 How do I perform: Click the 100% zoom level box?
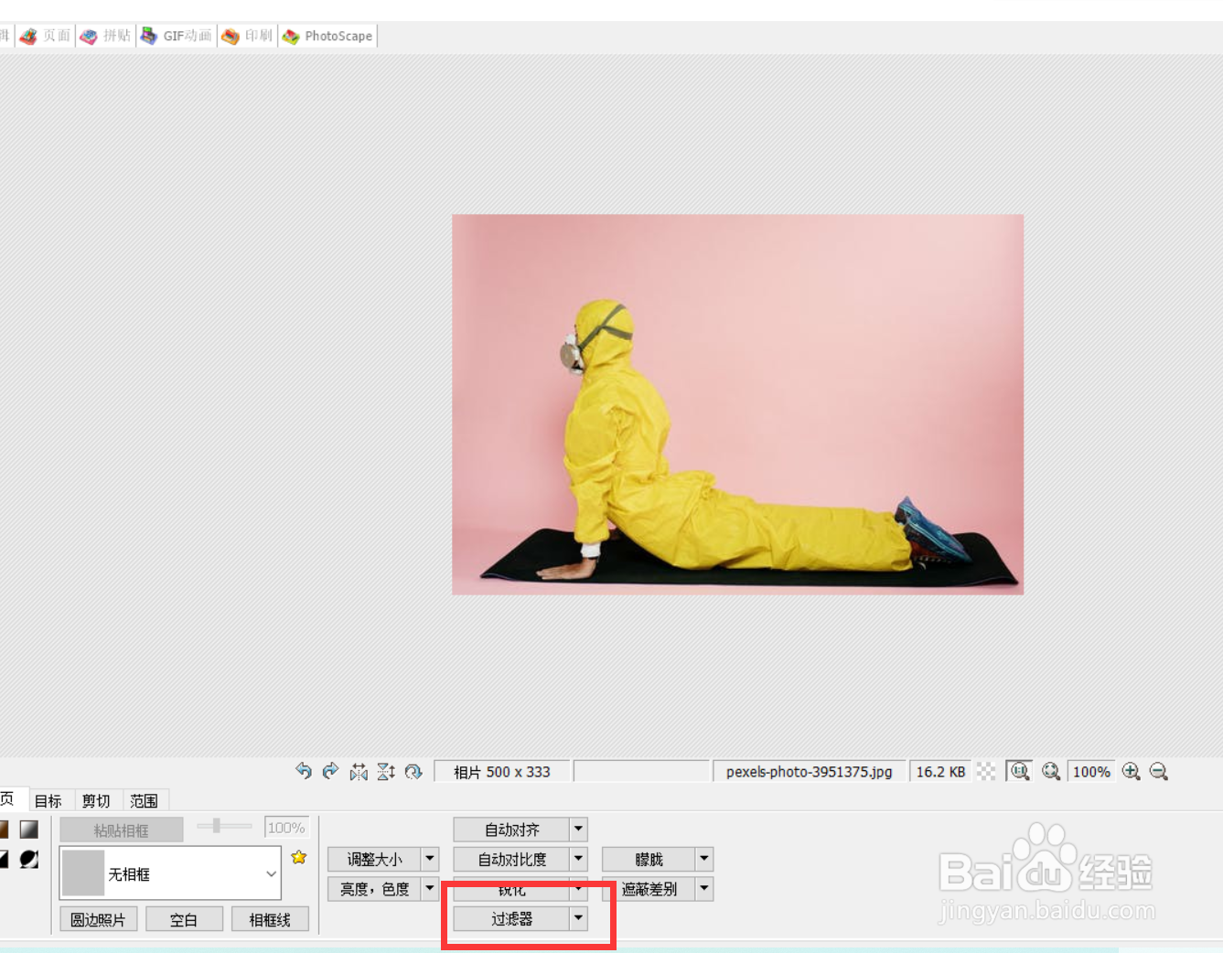point(1091,771)
